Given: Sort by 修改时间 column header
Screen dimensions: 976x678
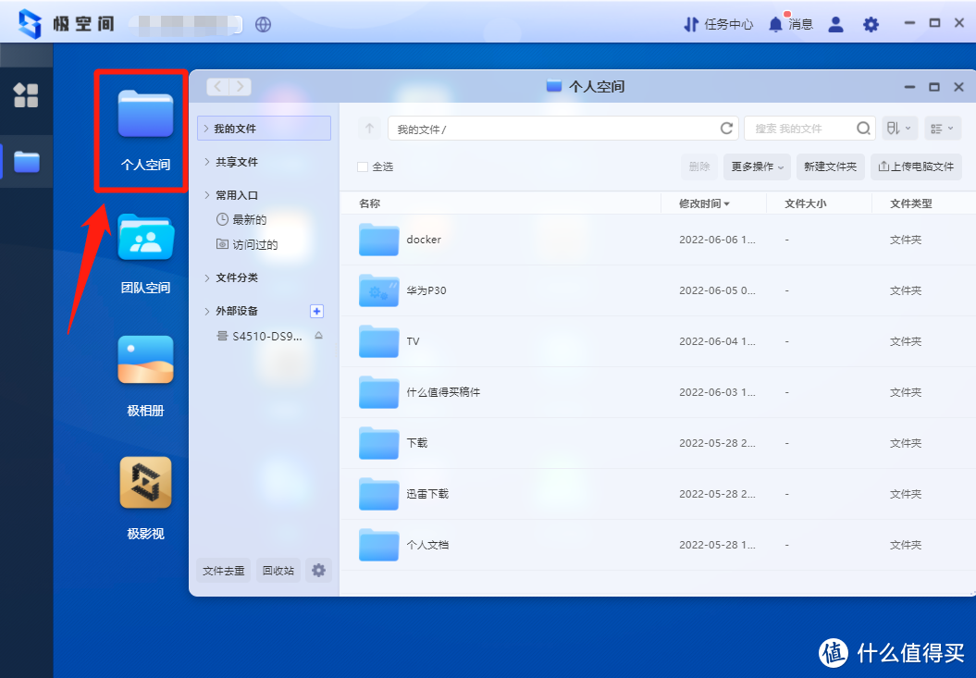Looking at the screenshot, I should (x=704, y=203).
